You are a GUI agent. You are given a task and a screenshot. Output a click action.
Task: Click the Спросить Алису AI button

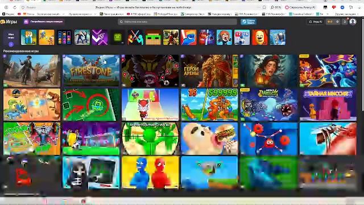[300, 7]
